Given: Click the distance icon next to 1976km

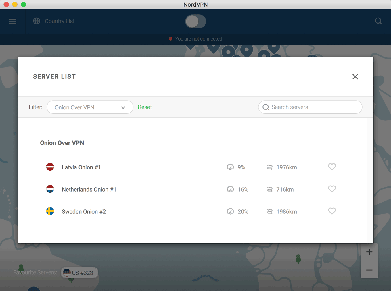Looking at the screenshot, I should [x=270, y=167].
